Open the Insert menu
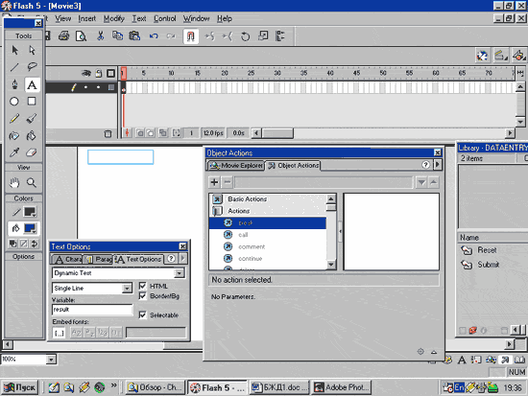 (86, 18)
